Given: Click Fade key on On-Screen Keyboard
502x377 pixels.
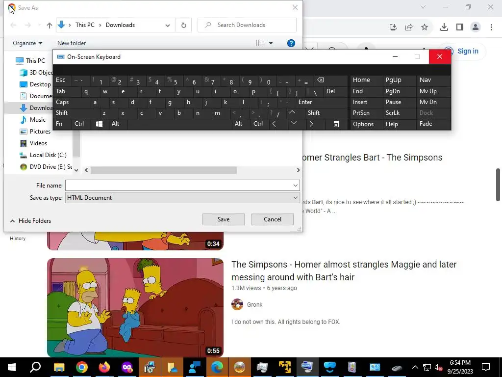Looking at the screenshot, I should 433,124.
